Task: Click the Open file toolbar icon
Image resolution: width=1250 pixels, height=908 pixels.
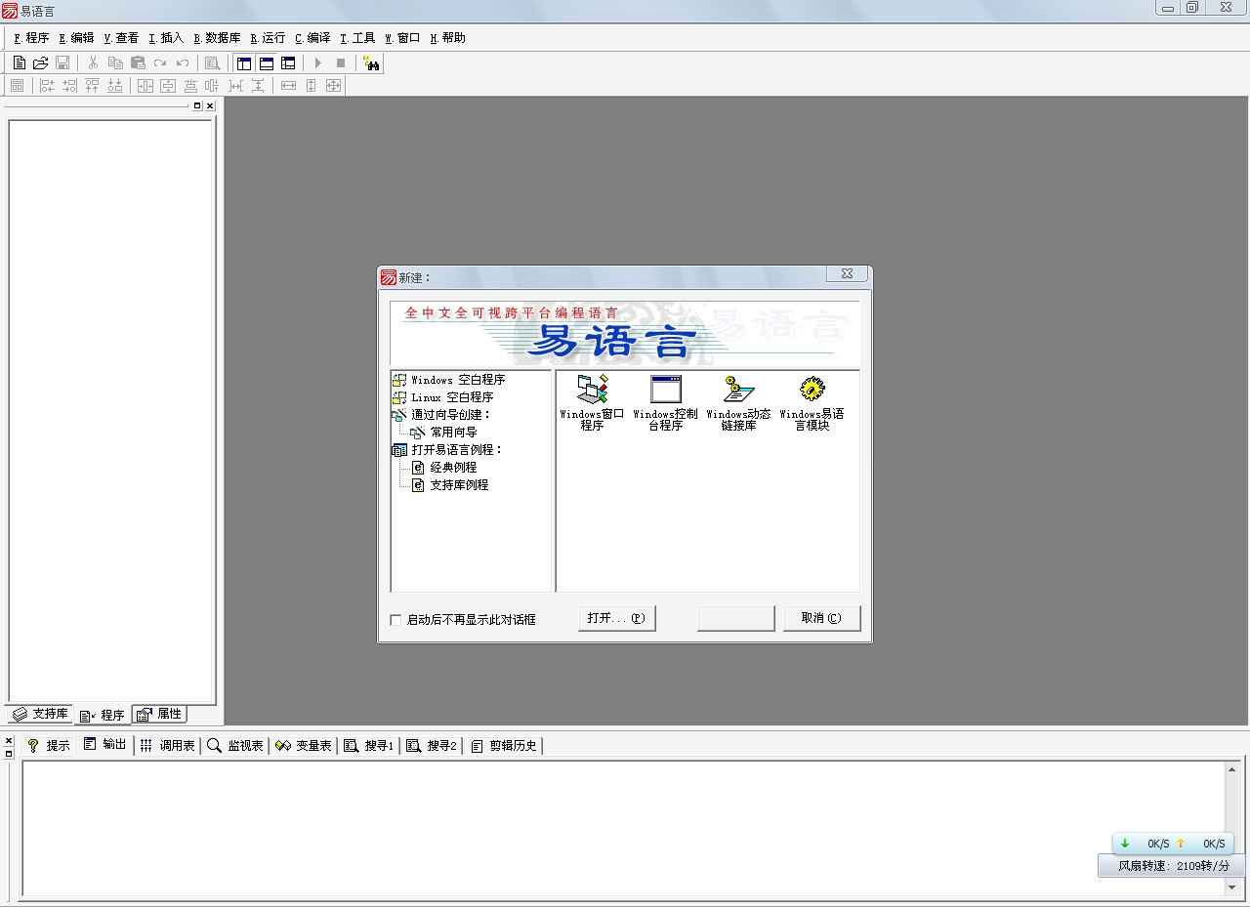Action: 41,62
